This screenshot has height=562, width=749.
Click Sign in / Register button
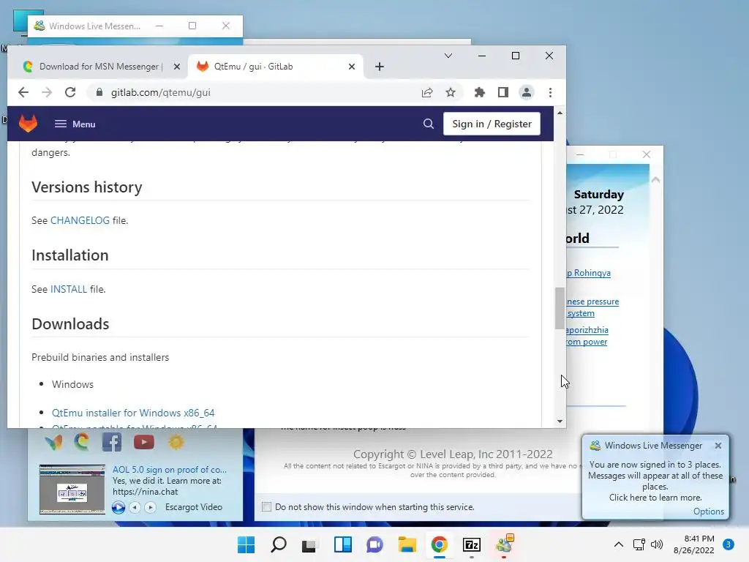492,124
